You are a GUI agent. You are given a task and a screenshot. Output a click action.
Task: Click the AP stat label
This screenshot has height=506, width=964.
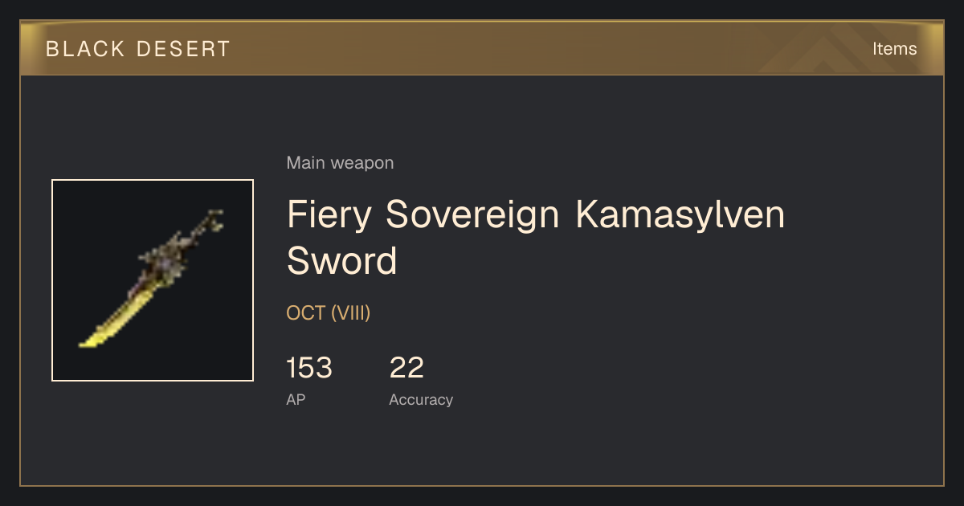coord(296,399)
